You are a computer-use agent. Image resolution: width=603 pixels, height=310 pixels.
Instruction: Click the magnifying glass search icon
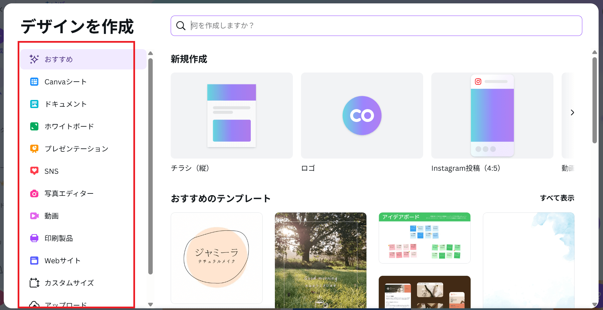tap(181, 26)
